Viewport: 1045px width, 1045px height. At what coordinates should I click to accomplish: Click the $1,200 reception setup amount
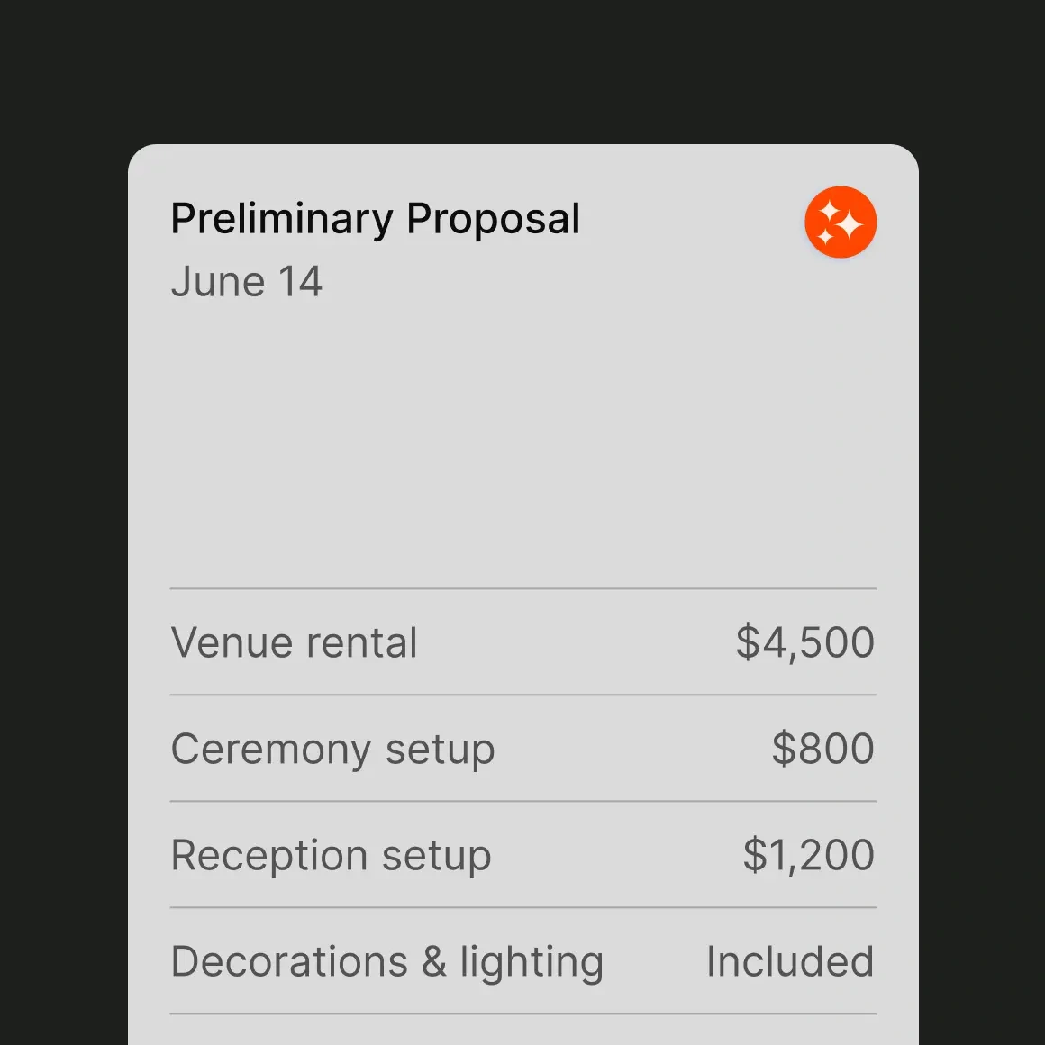point(807,854)
